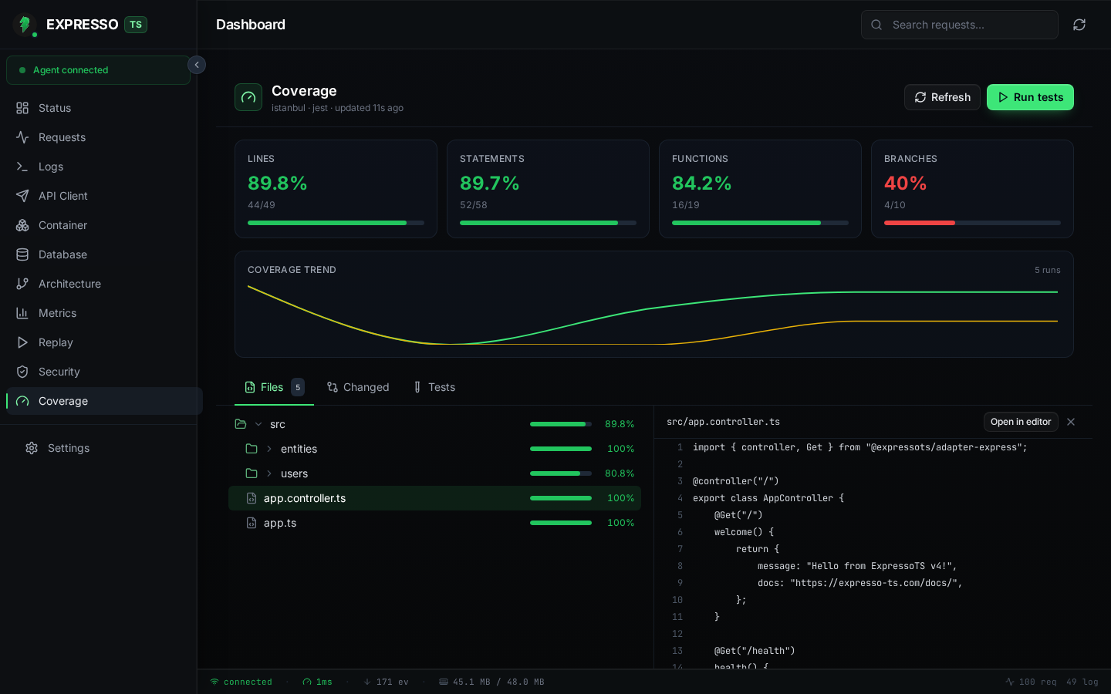
Task: Click the search magnifier icon
Action: 876,25
